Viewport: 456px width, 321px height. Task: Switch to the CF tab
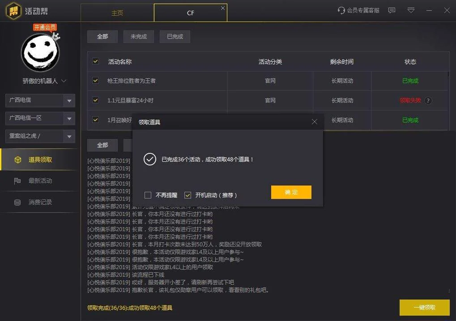[191, 13]
